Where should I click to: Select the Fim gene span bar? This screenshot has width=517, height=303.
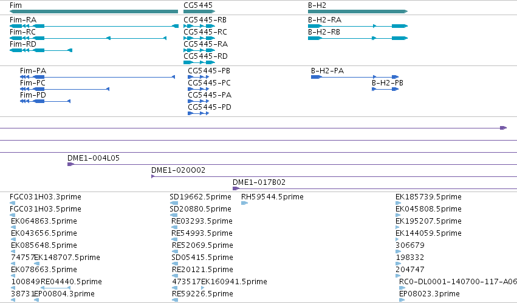click(x=94, y=12)
